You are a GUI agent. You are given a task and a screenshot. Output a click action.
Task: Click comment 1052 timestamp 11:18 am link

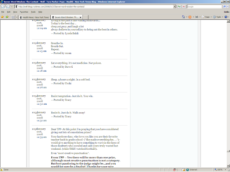click(x=42, y=71)
